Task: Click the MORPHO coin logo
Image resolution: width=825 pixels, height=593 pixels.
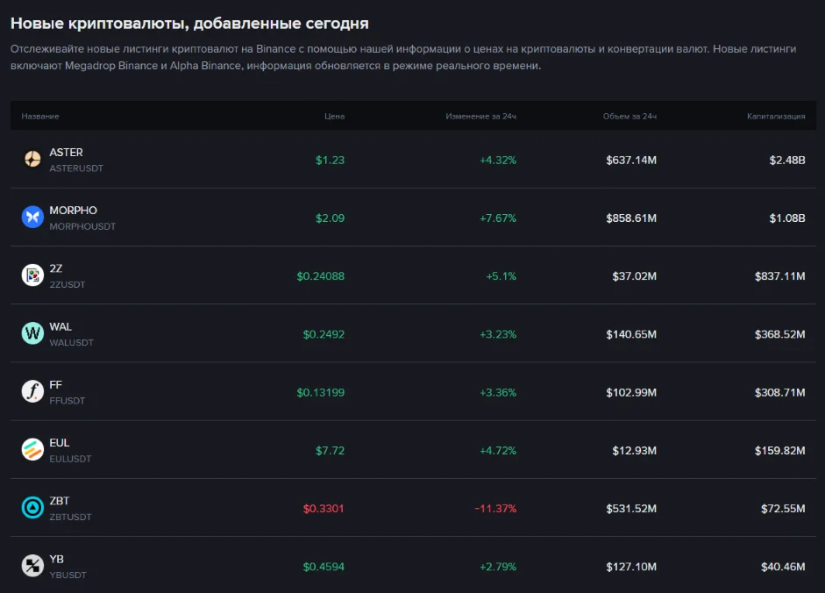Action: pyautogui.click(x=32, y=217)
